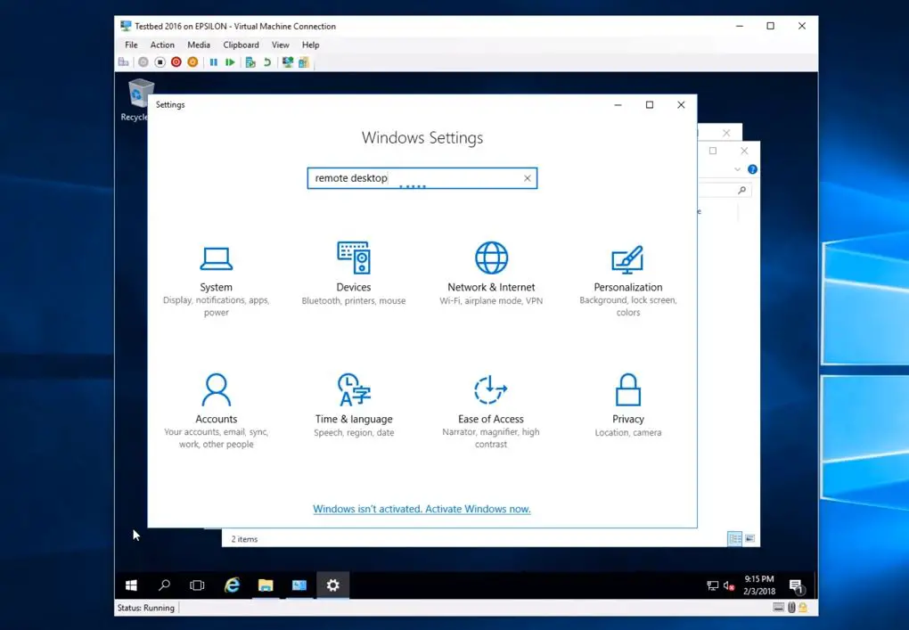The height and width of the screenshot is (630, 909).
Task: Open the Devices settings category
Action: click(354, 274)
